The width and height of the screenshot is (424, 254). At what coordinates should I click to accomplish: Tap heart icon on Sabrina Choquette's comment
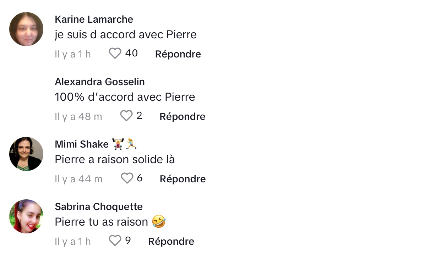click(115, 241)
